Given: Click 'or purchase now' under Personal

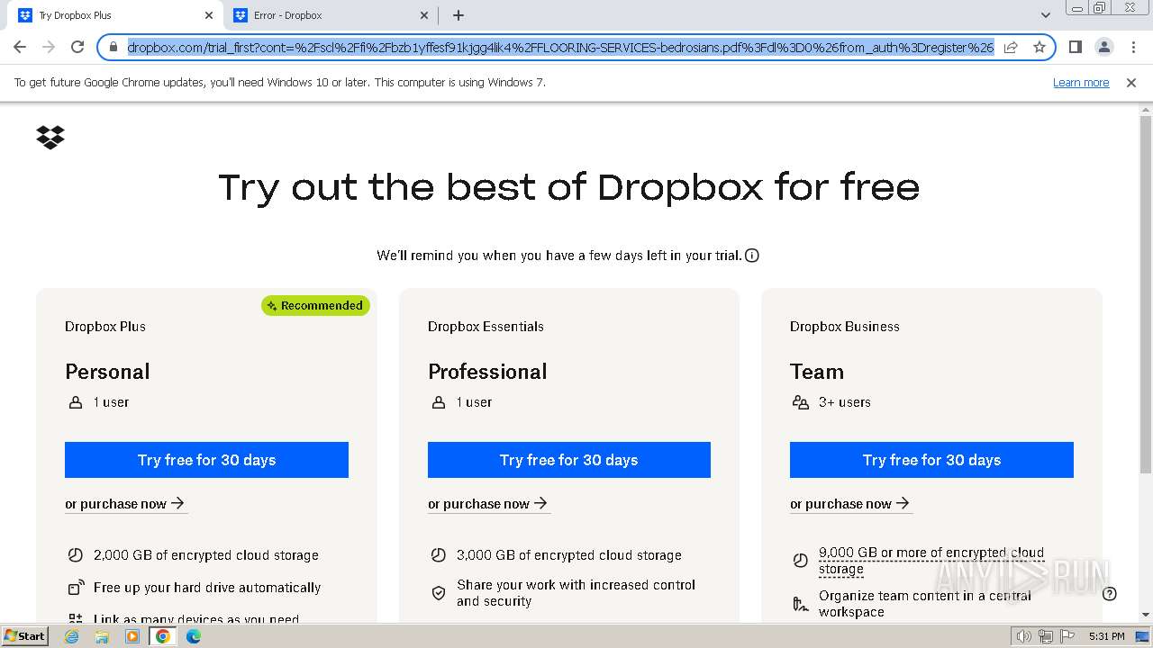Looking at the screenshot, I should (125, 504).
